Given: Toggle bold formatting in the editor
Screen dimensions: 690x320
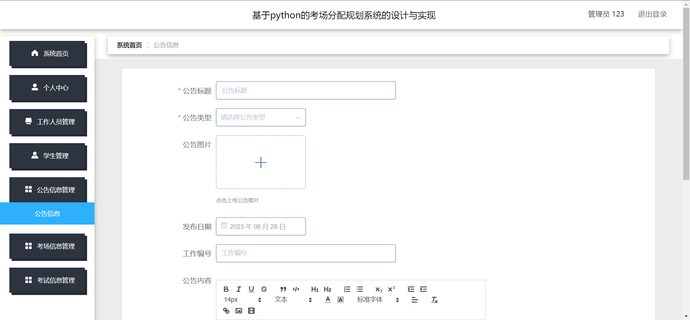Looking at the screenshot, I should click(x=226, y=289).
